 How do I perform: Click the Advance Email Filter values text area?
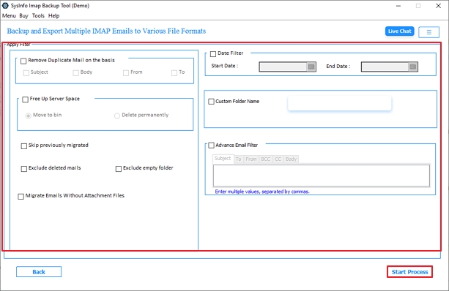click(x=322, y=175)
